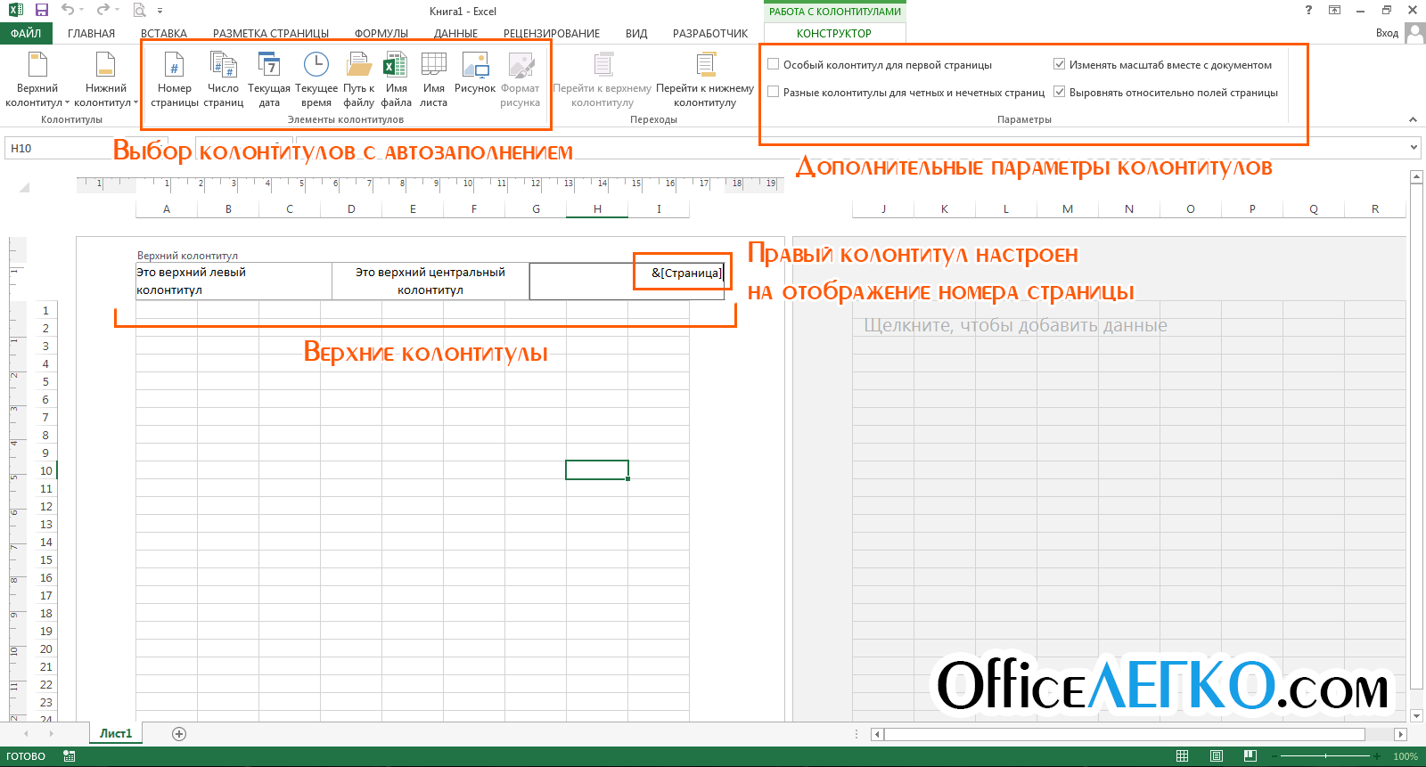Click the Select All corner triangle
This screenshot has width=1426, height=767.
coord(24,187)
